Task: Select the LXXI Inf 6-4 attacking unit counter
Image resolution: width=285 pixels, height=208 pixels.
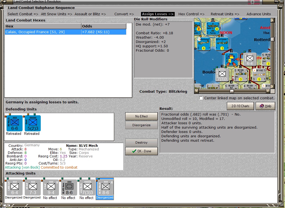Action: 15,187
